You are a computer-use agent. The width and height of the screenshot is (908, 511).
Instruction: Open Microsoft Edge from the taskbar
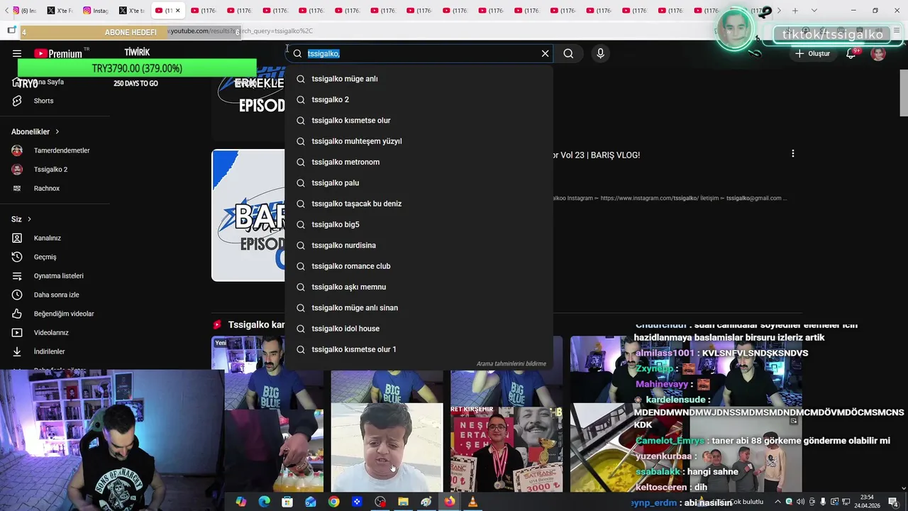coord(264,502)
